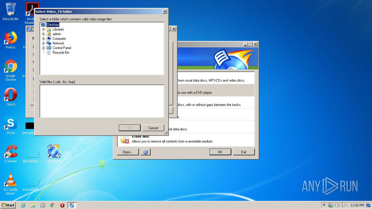The height and width of the screenshot is (209, 372).
Task: Select Computer in the folder tree
Action: pos(59,39)
